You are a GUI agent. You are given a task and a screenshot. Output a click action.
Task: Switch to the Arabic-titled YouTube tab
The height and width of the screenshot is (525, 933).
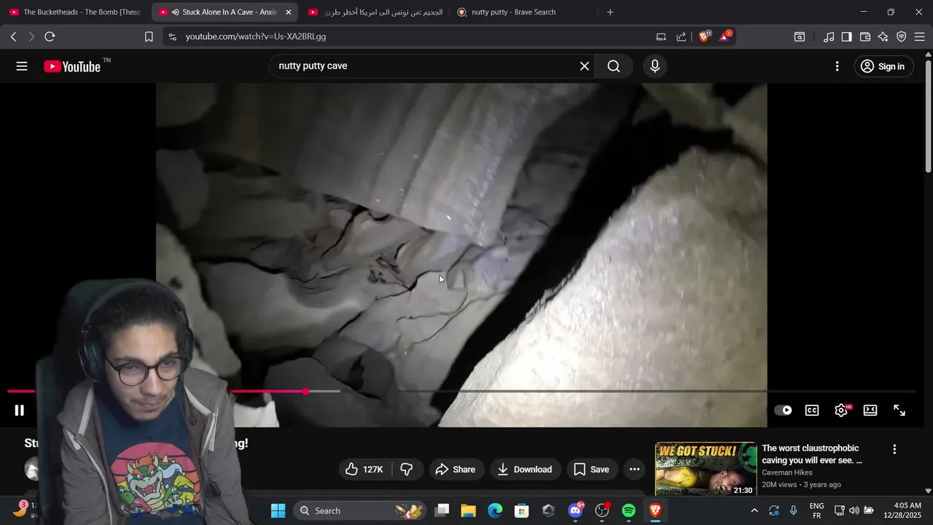[375, 12]
